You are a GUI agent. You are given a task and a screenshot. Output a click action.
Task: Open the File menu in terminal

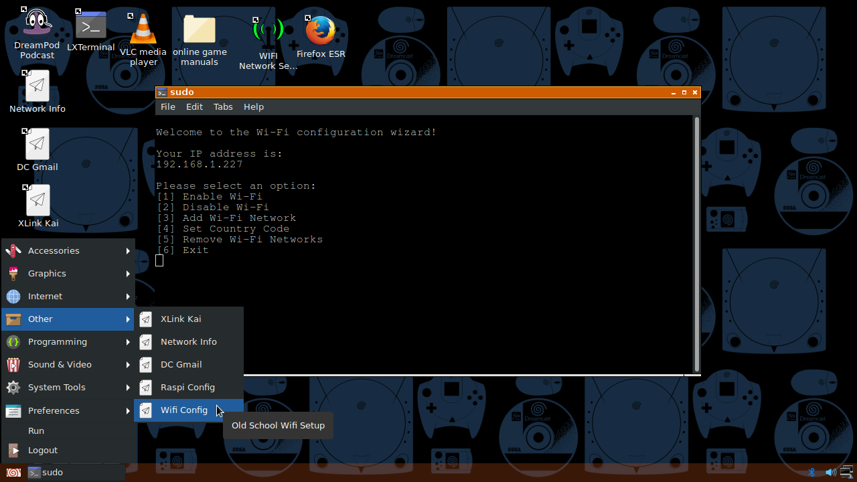click(168, 107)
